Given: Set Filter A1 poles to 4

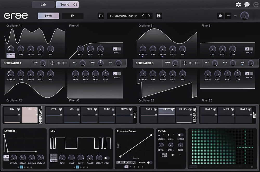Looking at the screenshot, I should [x=119, y=49].
